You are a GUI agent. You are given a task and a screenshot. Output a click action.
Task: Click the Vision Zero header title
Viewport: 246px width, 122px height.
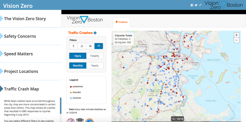(18, 6)
